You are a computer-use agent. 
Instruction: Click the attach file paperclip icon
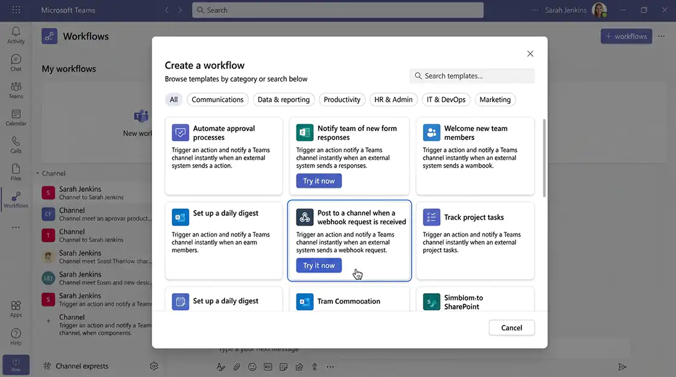pos(237,367)
